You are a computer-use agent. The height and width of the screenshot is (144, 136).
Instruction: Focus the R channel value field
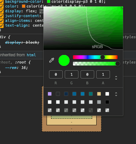pyautogui.click(x=56, y=74)
